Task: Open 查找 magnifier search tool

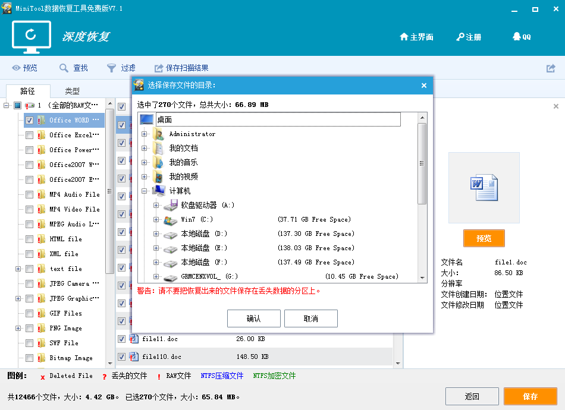Action: tap(64, 68)
